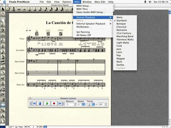
Task: Select the Simple Entry eighth-note tool
Action: [x=3, y=52]
